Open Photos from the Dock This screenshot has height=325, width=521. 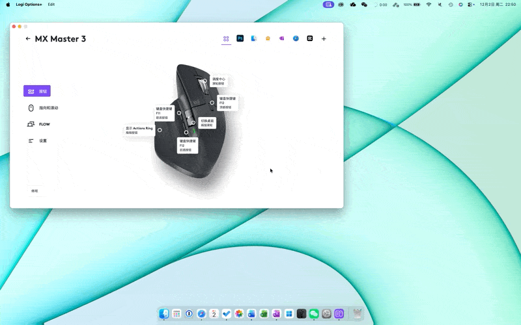239,314
